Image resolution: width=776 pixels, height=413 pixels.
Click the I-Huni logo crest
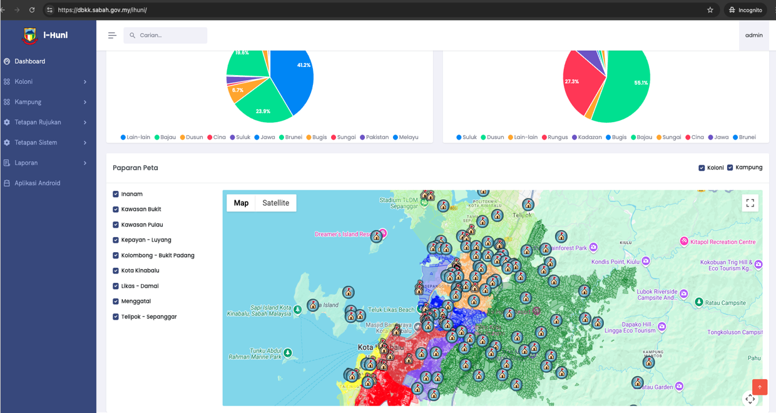point(29,36)
